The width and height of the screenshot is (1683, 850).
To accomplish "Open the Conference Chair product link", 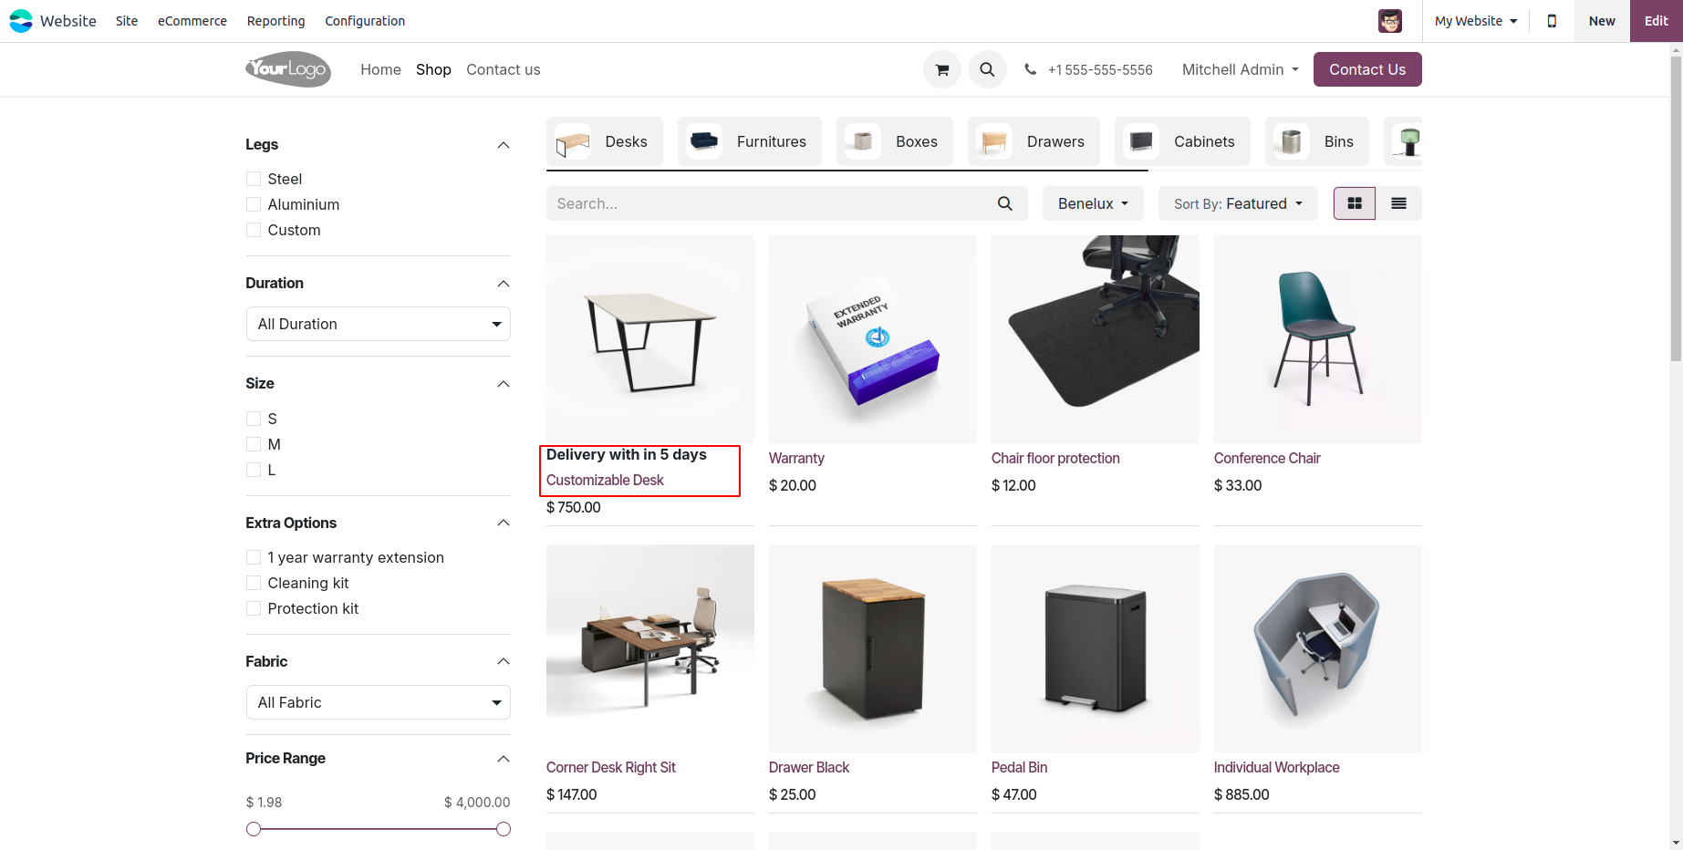I will [x=1267, y=458].
